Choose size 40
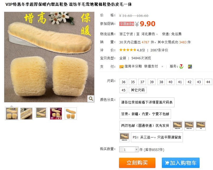 click(170, 82)
